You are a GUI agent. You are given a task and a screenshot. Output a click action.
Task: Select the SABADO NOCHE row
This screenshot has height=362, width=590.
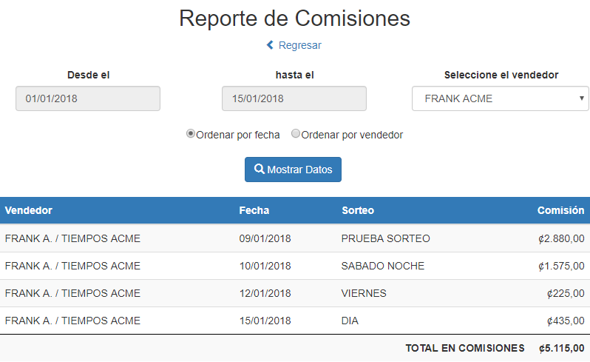coord(295,266)
